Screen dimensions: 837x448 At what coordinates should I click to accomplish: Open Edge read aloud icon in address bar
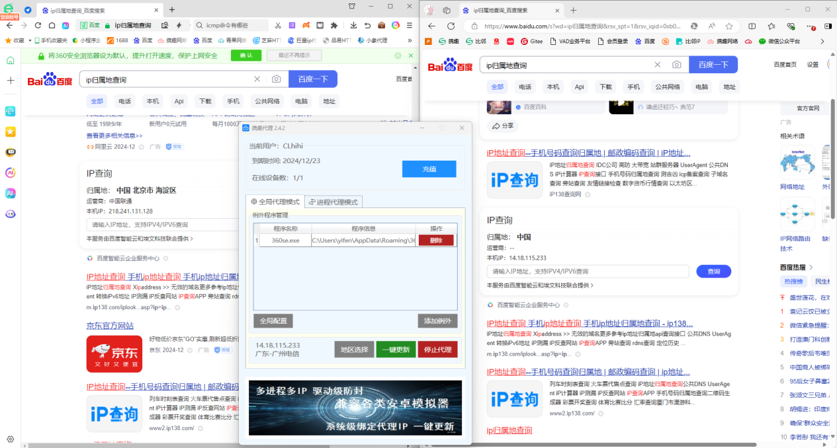pos(712,26)
